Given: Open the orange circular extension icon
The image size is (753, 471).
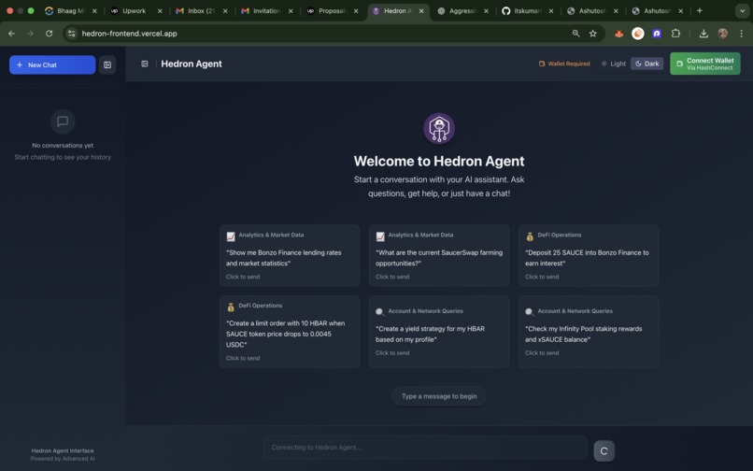Looking at the screenshot, I should pos(638,34).
